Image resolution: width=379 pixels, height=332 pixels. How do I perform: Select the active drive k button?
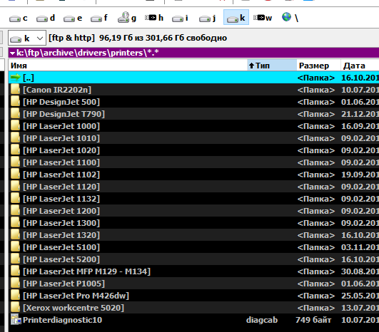pyautogui.click(x=236, y=17)
